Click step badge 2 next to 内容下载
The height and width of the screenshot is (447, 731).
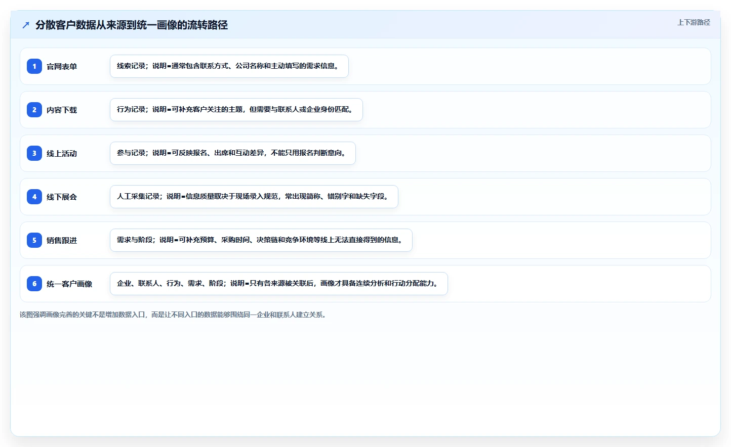pos(34,110)
